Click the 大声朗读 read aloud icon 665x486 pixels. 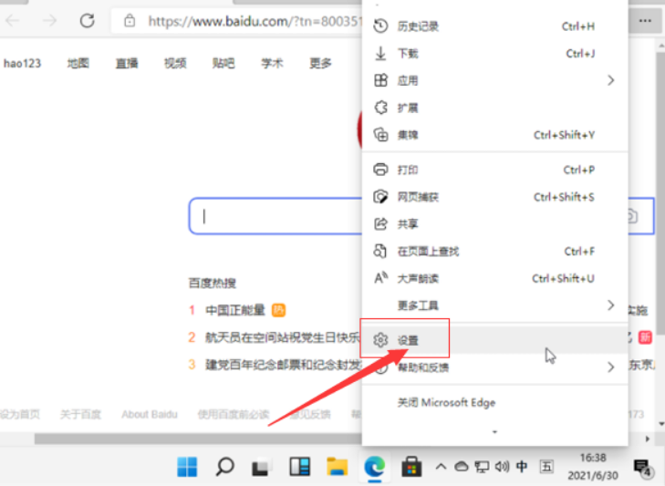point(381,278)
